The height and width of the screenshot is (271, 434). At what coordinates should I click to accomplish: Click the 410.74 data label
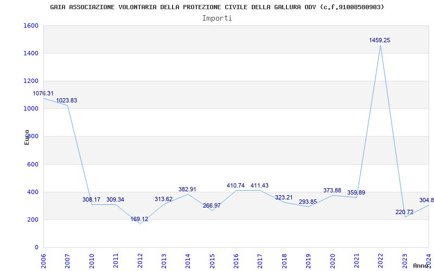coord(235,186)
